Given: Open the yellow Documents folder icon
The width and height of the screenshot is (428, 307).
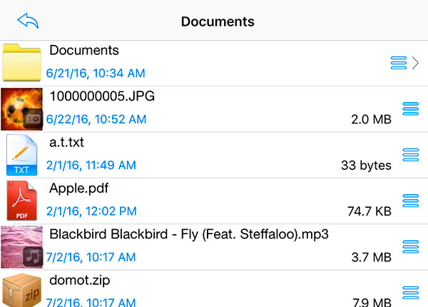Looking at the screenshot, I should (x=22, y=63).
